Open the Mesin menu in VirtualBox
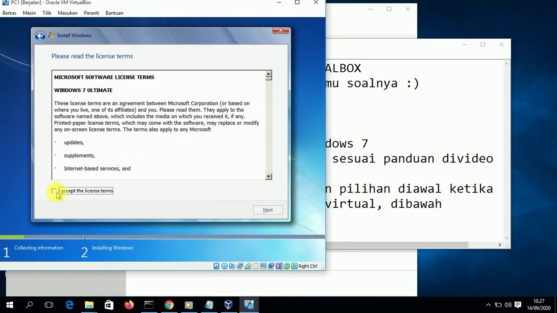Screen dimensions: 557x313 pos(29,13)
